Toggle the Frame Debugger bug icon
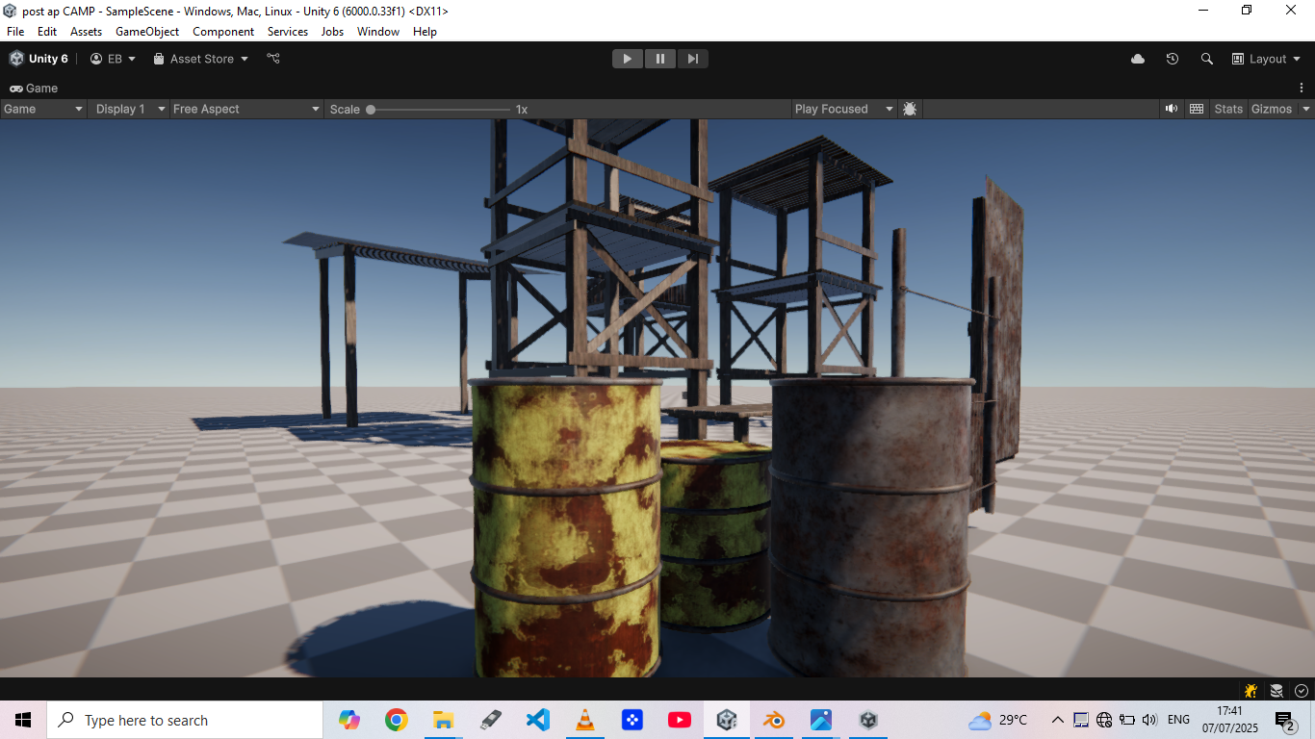This screenshot has width=1315, height=739. click(x=910, y=109)
